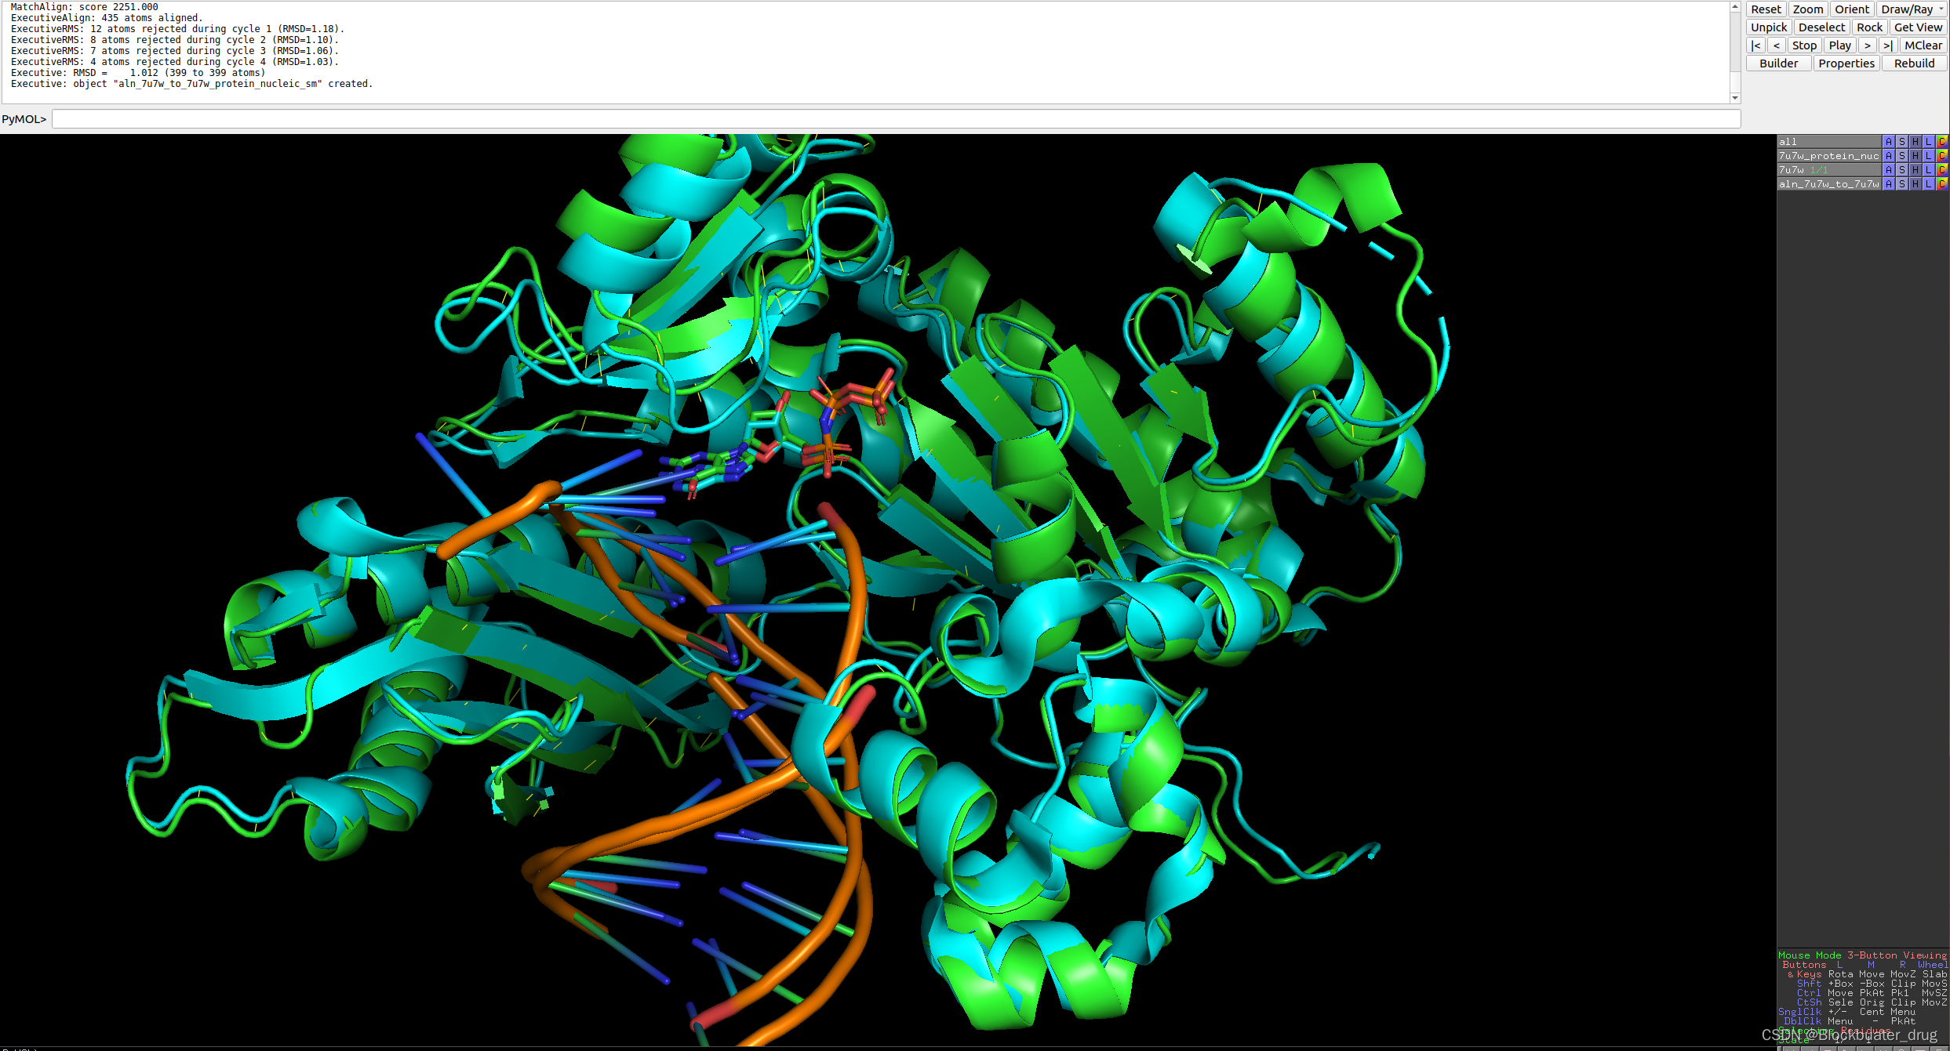
Task: Stop movie playback
Action: 1804,45
